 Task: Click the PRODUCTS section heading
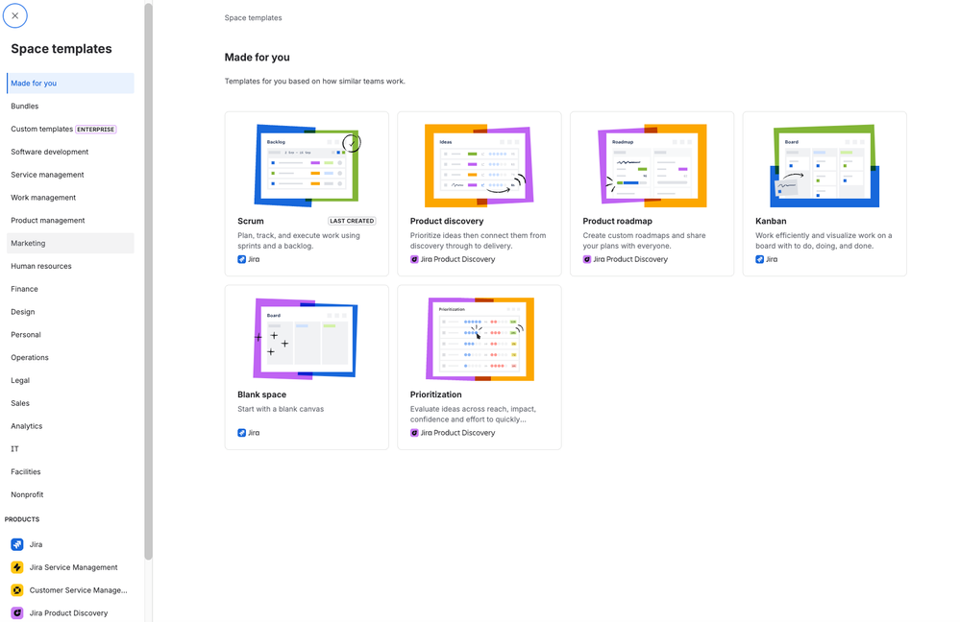pyautogui.click(x=22, y=519)
